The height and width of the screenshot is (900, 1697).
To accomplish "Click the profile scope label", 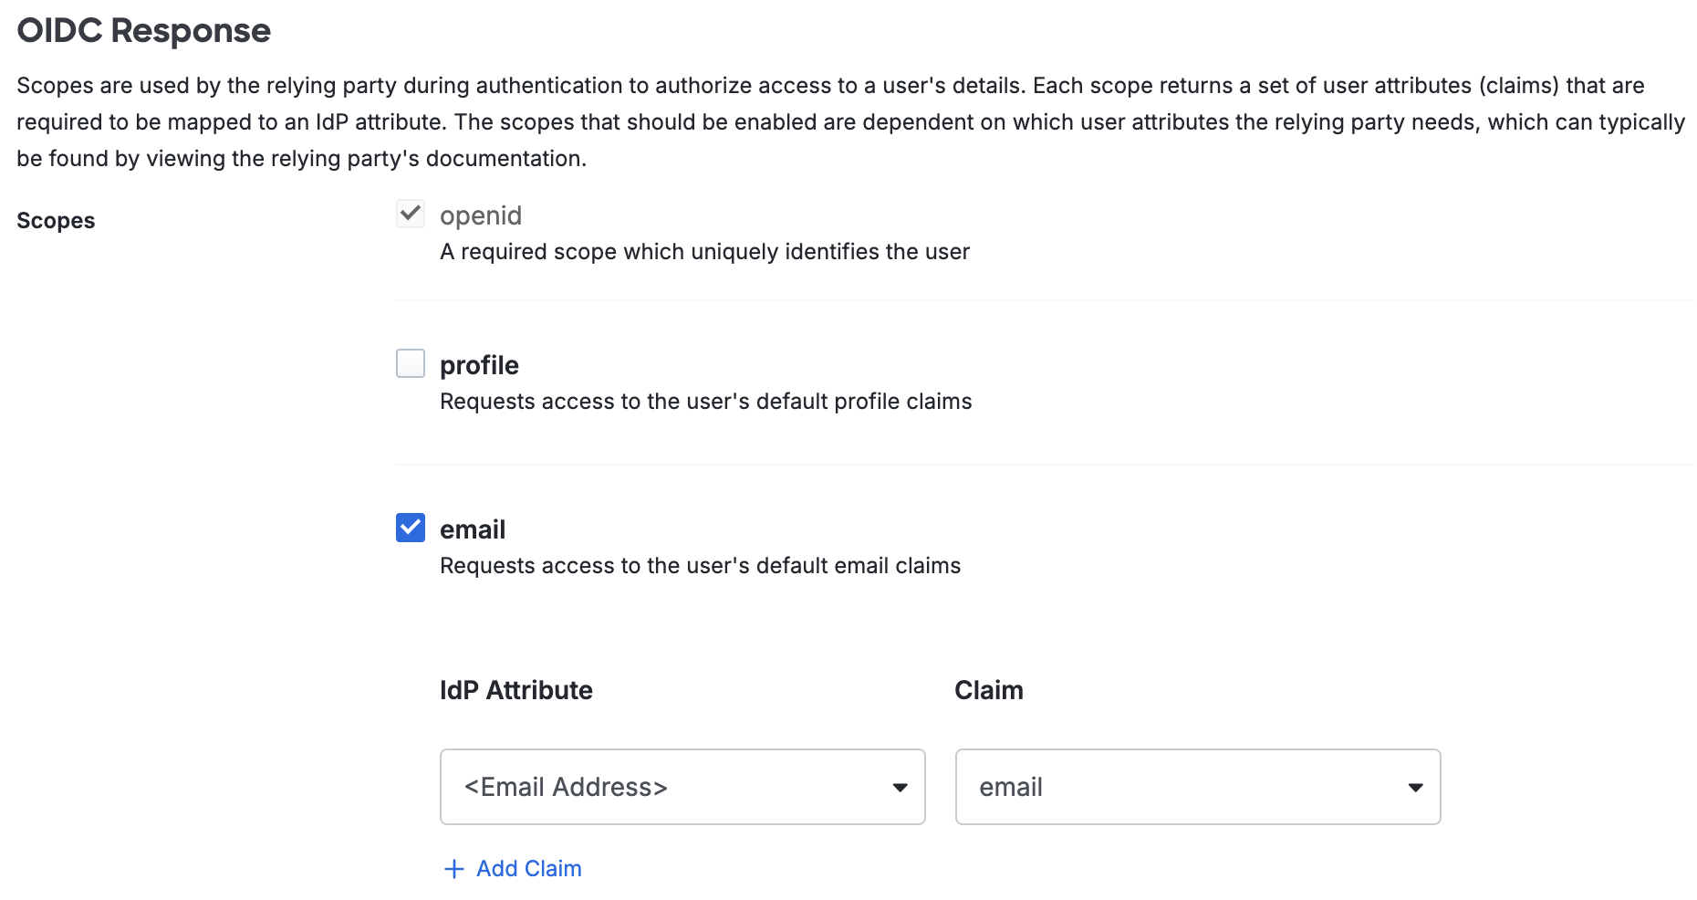I will 479,364.
